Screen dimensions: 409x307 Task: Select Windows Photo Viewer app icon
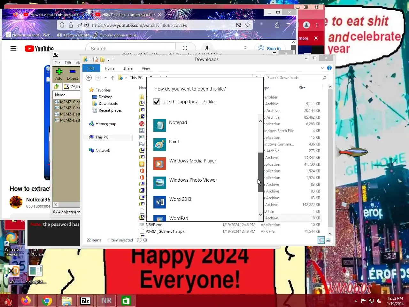(159, 183)
